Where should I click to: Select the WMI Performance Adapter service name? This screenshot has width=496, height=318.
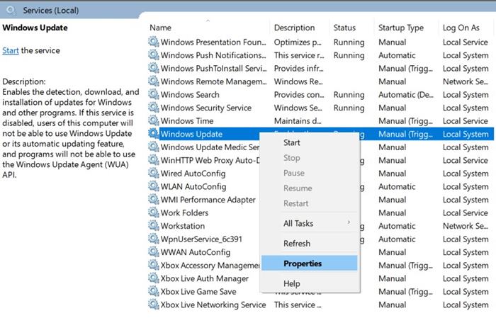click(208, 200)
